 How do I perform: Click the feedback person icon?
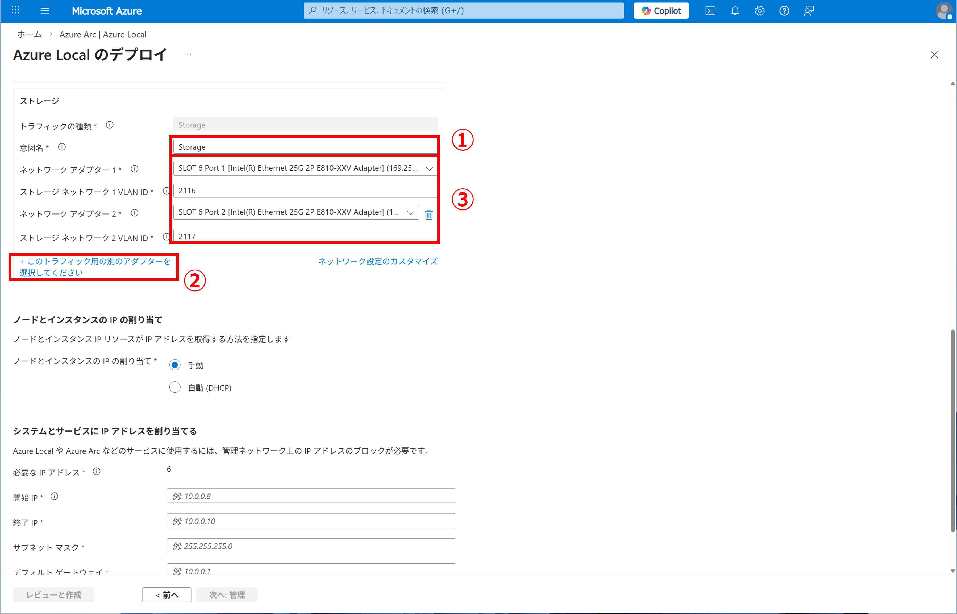[x=809, y=11]
